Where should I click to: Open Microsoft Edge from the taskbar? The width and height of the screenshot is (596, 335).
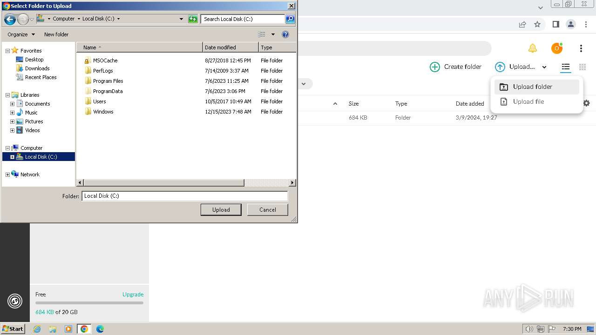pyautogui.click(x=100, y=329)
